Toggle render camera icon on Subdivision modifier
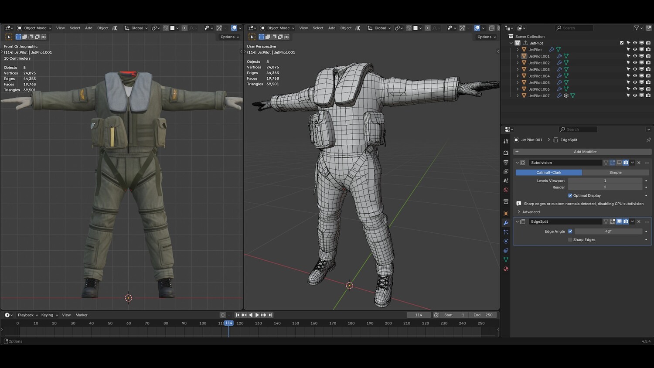654x368 pixels. point(626,163)
